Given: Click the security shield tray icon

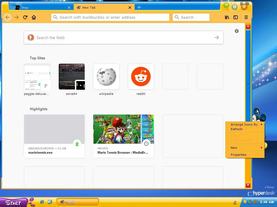Looking at the screenshot, I should (245, 202).
